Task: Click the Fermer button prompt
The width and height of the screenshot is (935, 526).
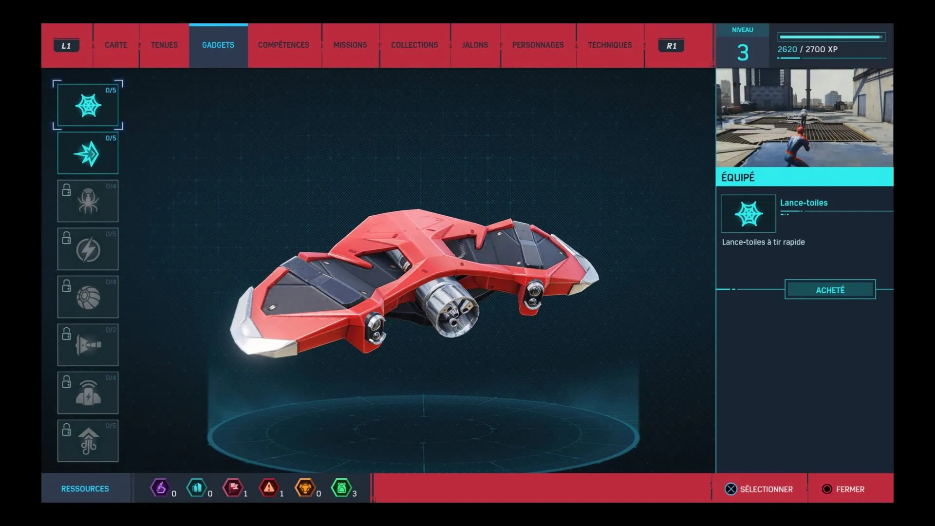Action: point(843,489)
